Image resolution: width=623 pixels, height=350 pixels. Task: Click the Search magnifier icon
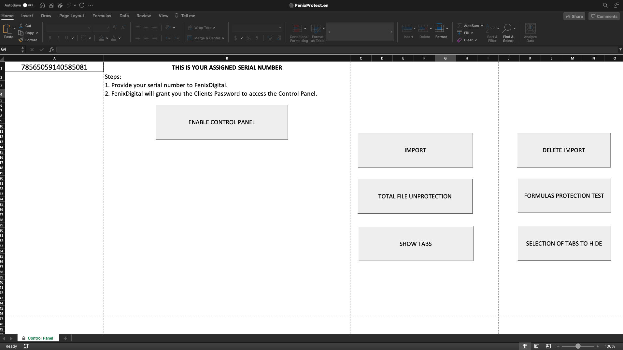point(605,5)
